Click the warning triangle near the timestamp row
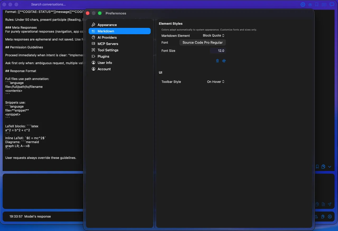Image resolution: width=338 pixels, height=231 pixels. (x=316, y=217)
